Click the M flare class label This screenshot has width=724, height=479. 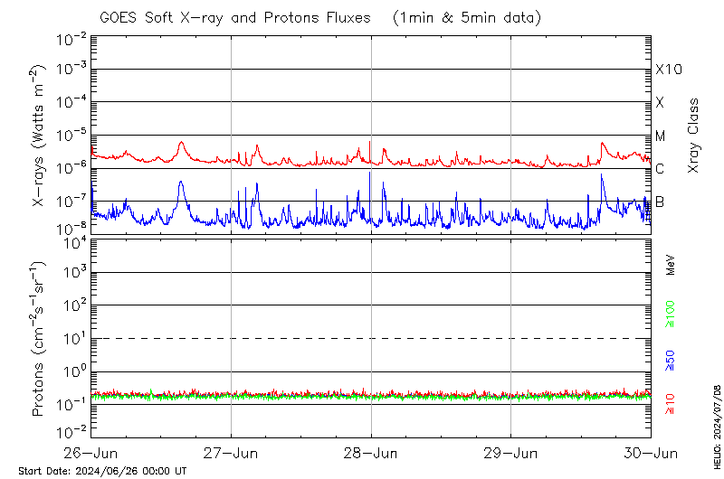[x=661, y=136]
